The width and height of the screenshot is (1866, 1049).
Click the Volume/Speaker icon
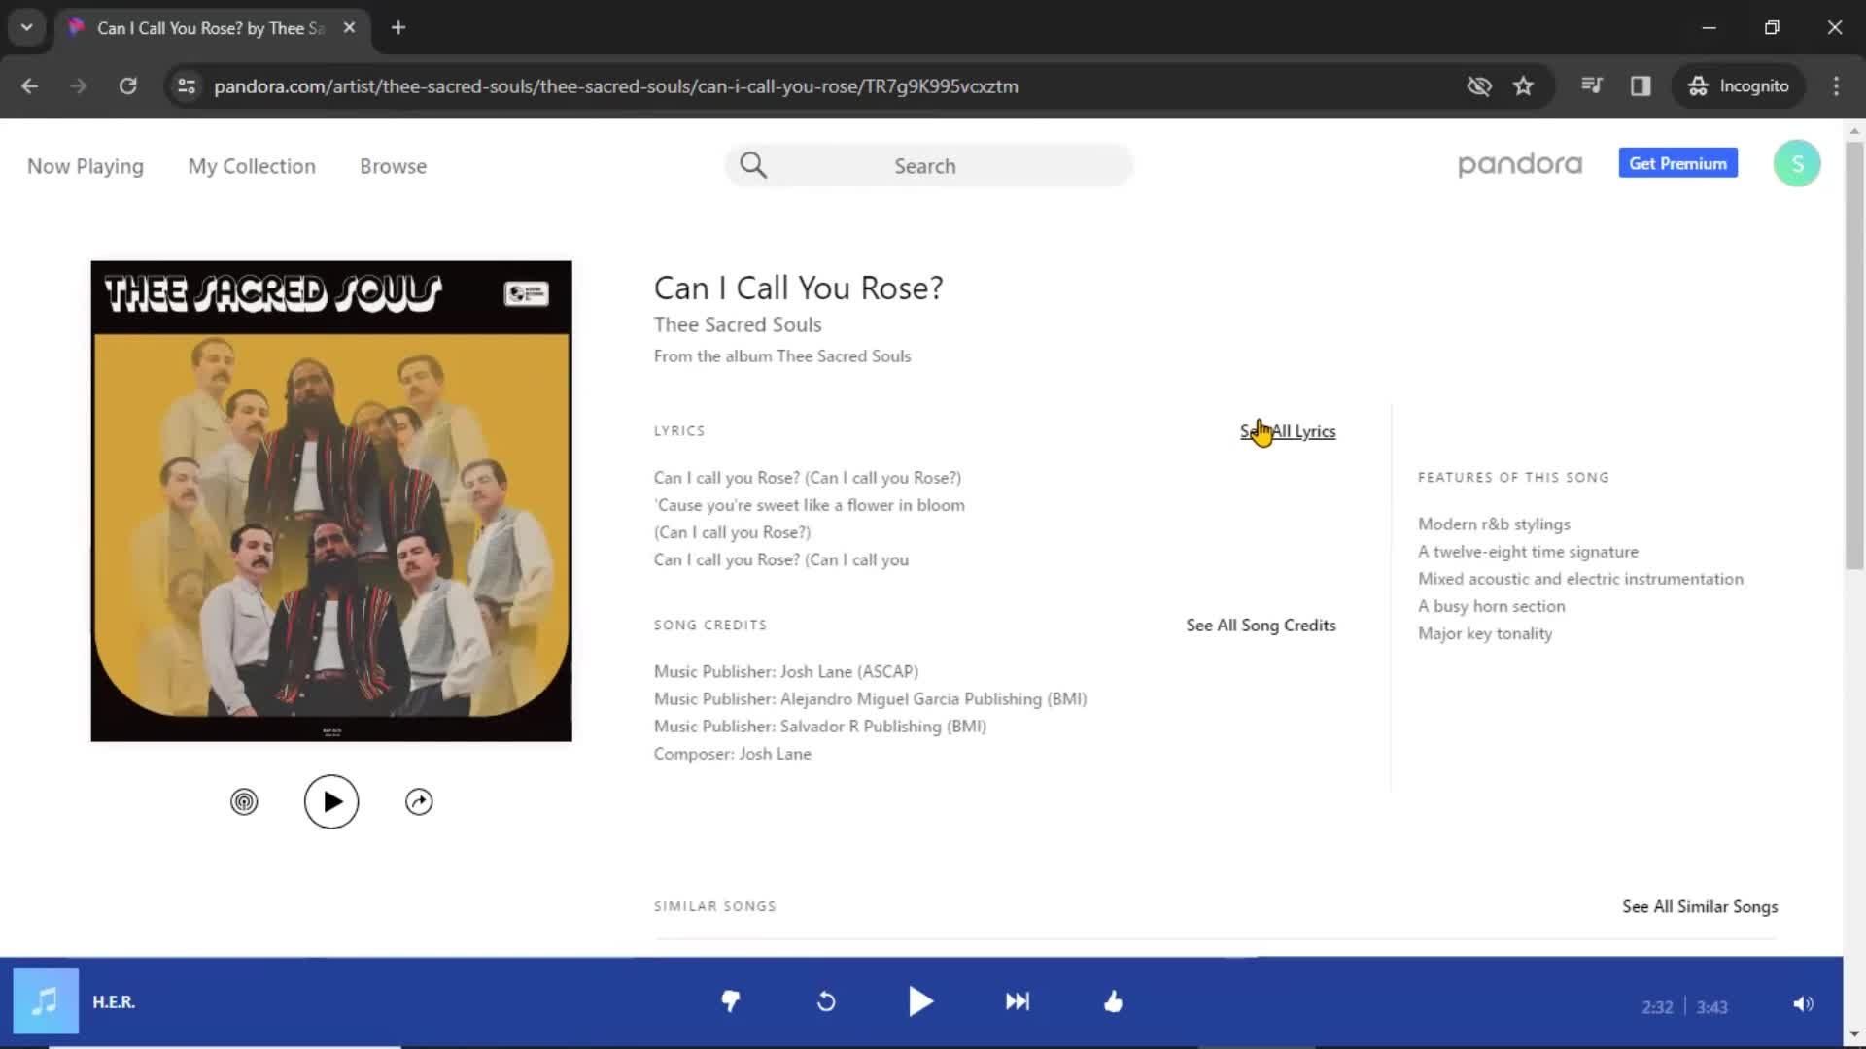(x=1802, y=1001)
